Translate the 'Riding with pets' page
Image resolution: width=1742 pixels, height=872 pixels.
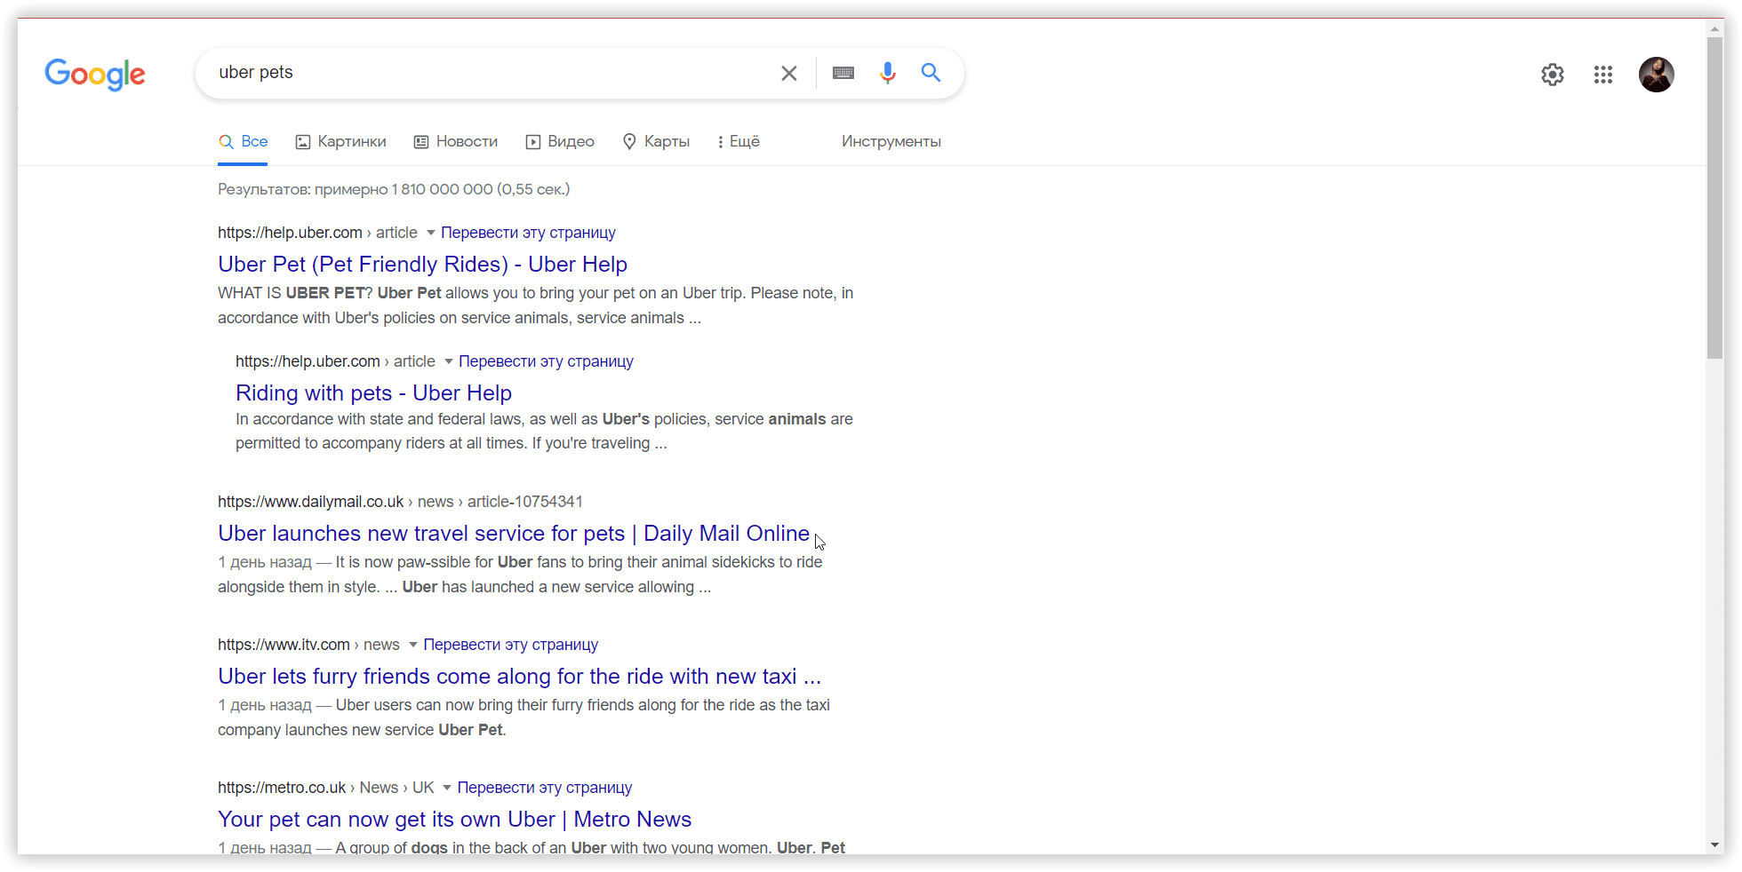(x=546, y=361)
